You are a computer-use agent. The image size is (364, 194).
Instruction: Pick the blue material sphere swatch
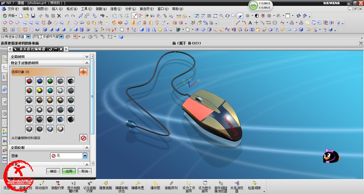[40, 81]
